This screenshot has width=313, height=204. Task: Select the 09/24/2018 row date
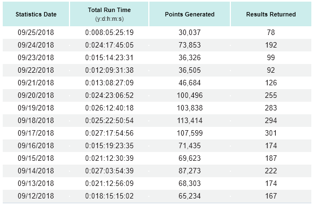point(36,45)
